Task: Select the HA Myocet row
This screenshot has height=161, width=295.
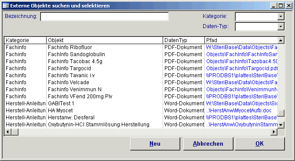Action: tap(141, 111)
